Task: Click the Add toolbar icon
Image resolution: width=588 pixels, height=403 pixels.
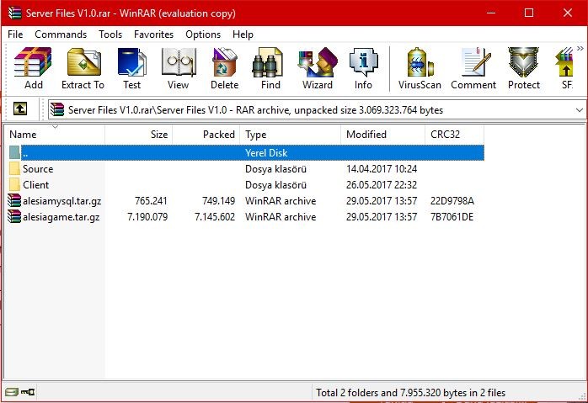Action: (33, 68)
